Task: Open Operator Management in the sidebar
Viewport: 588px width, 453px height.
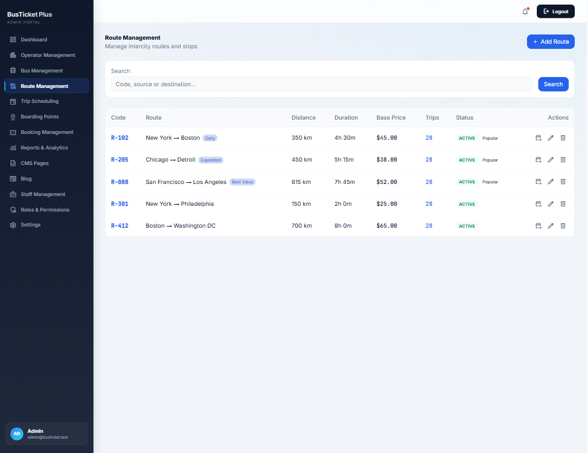Action: click(x=47, y=55)
